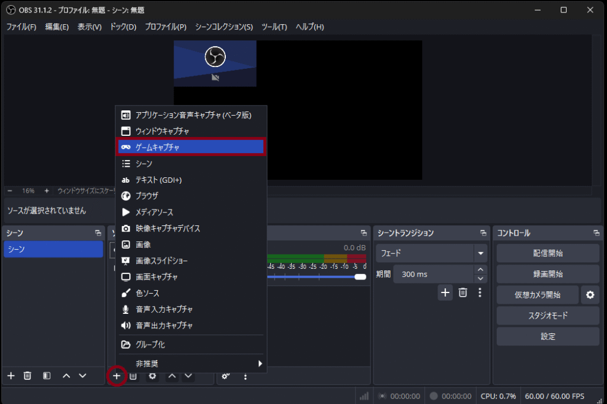Open the プロファイル(P) menu
The image size is (607, 404).
tap(166, 27)
